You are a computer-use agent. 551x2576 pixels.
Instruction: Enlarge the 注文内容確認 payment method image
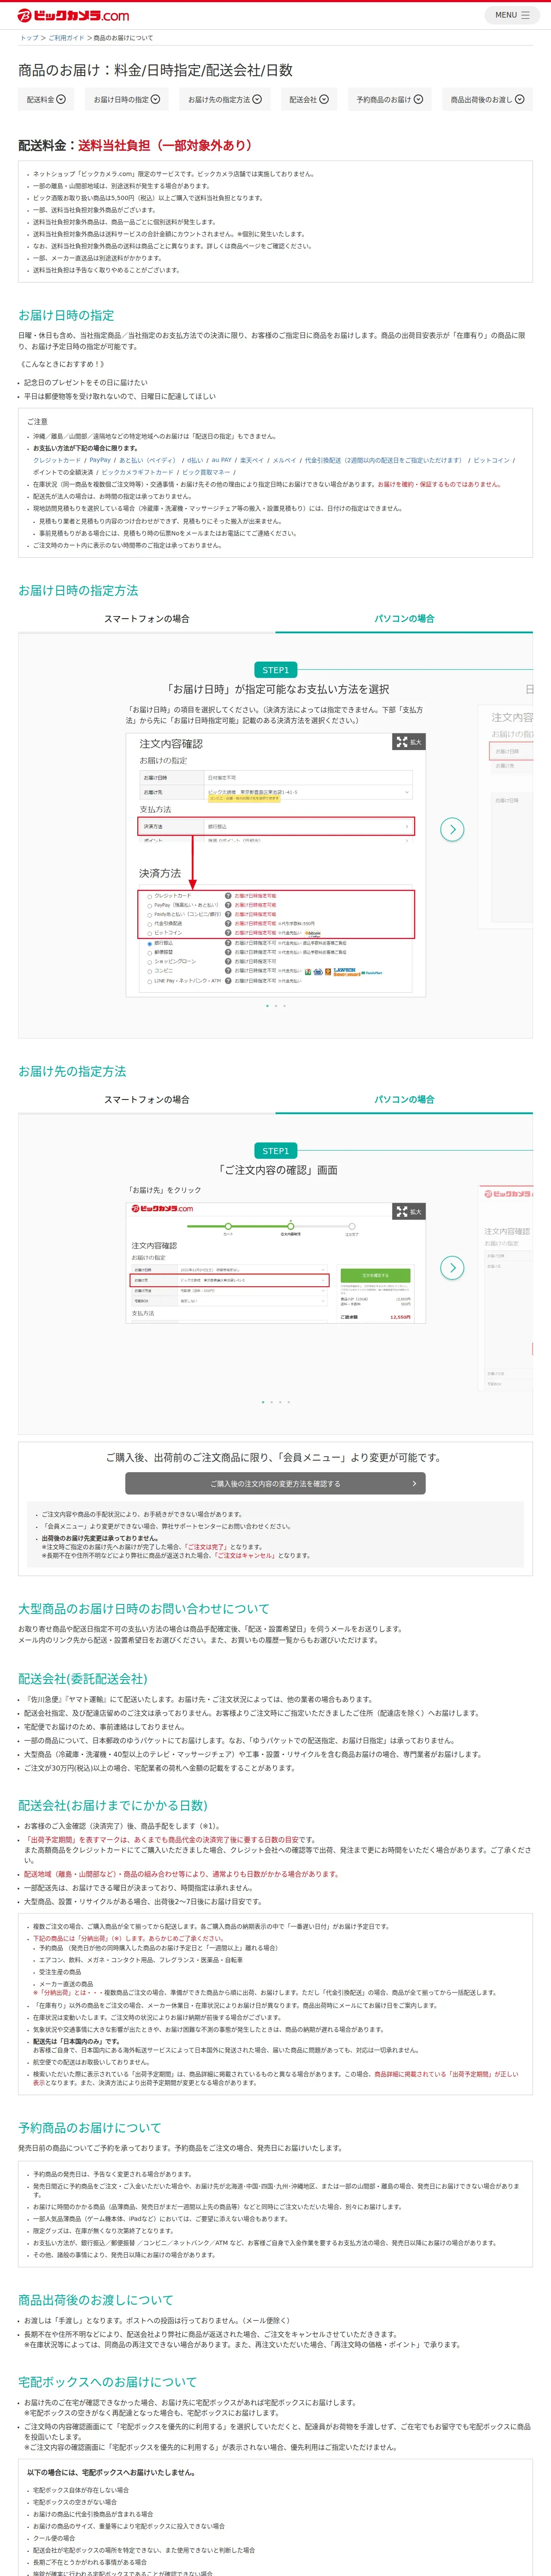click(x=409, y=742)
